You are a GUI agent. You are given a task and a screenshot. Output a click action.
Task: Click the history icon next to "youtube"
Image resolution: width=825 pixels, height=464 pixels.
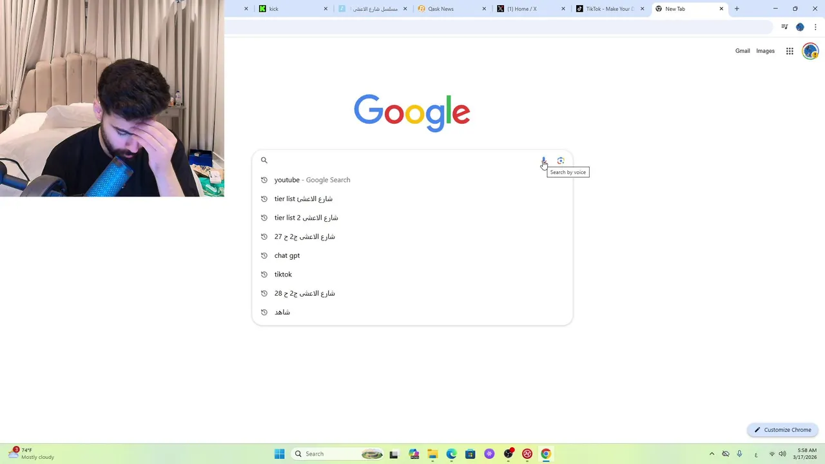coord(264,180)
